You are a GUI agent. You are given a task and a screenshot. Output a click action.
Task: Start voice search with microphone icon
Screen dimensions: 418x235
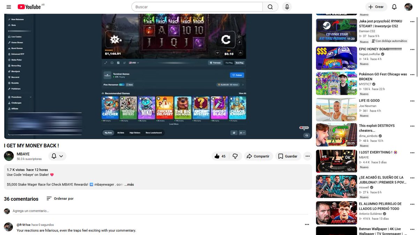pyautogui.click(x=287, y=7)
